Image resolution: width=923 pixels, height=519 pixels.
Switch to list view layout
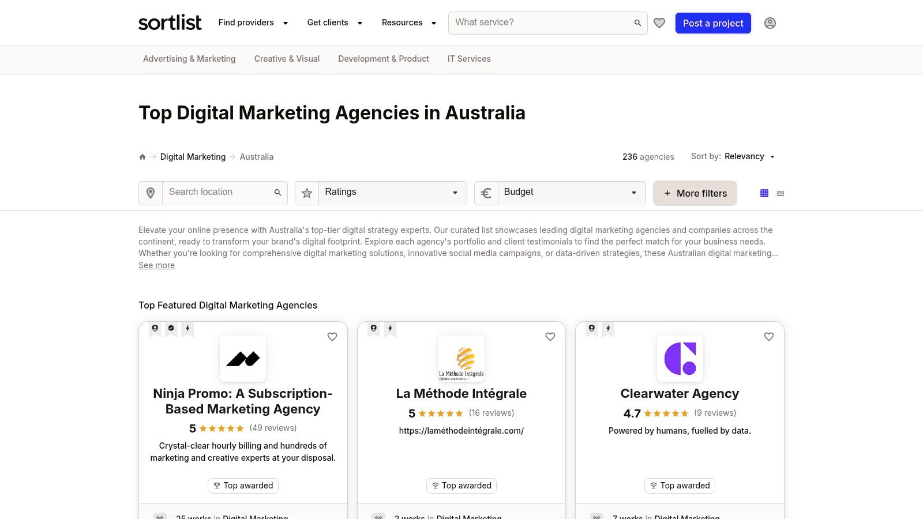coord(781,193)
